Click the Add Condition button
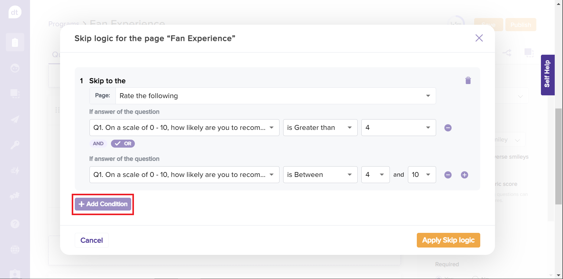Screen dimensions: 563x279 point(103,204)
